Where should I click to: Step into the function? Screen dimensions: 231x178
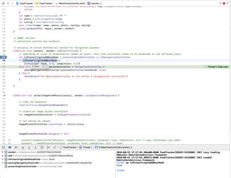[29, 147]
